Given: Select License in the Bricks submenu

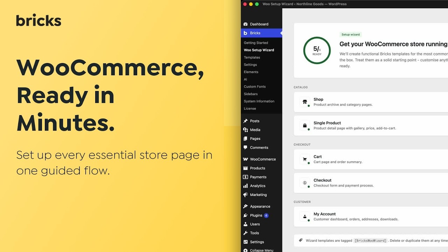Looking at the screenshot, I should [x=250, y=109].
